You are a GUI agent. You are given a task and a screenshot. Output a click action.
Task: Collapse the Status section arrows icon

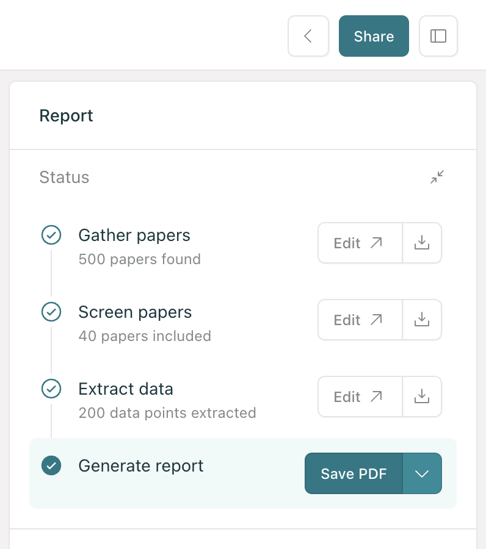coord(437,177)
